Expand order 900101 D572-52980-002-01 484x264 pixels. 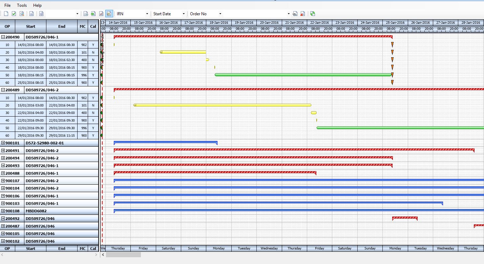(x=3, y=143)
